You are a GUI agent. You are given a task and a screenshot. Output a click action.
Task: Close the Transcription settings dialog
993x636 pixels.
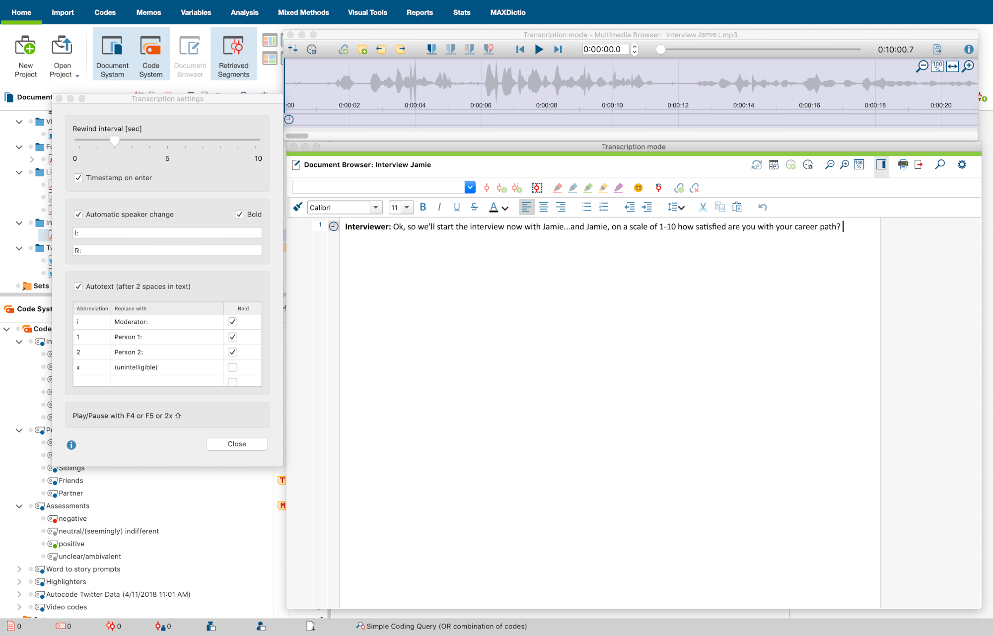click(x=237, y=444)
